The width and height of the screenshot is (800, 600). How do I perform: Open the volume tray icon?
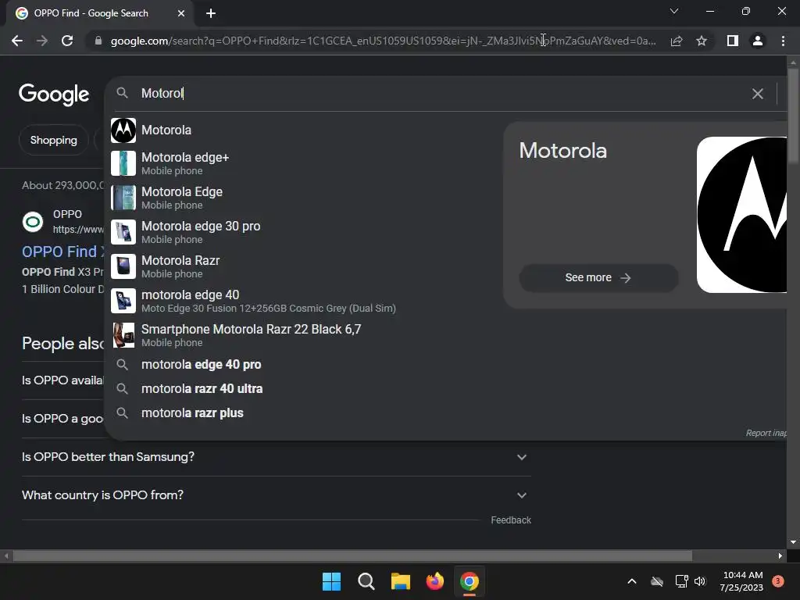click(x=700, y=581)
